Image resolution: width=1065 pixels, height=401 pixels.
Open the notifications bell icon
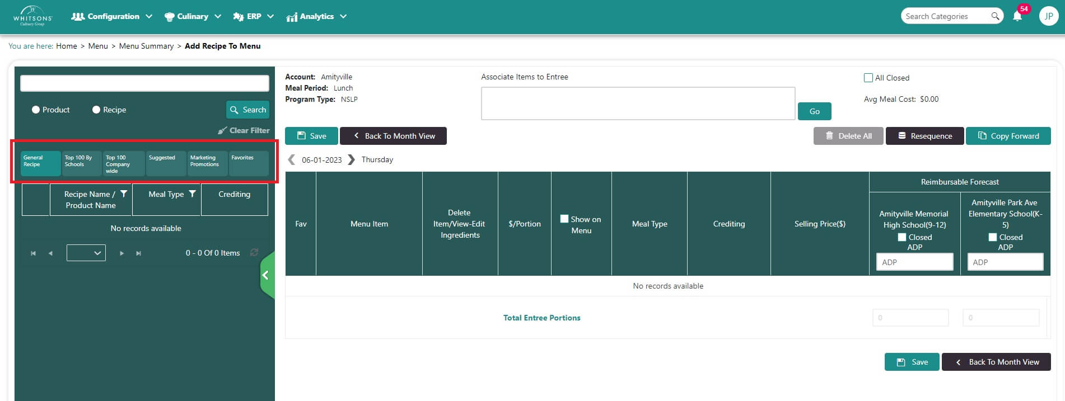pyautogui.click(x=1017, y=16)
